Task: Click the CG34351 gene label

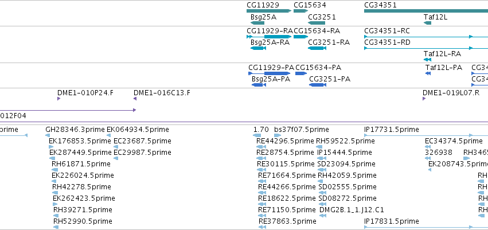Action: tap(380, 5)
